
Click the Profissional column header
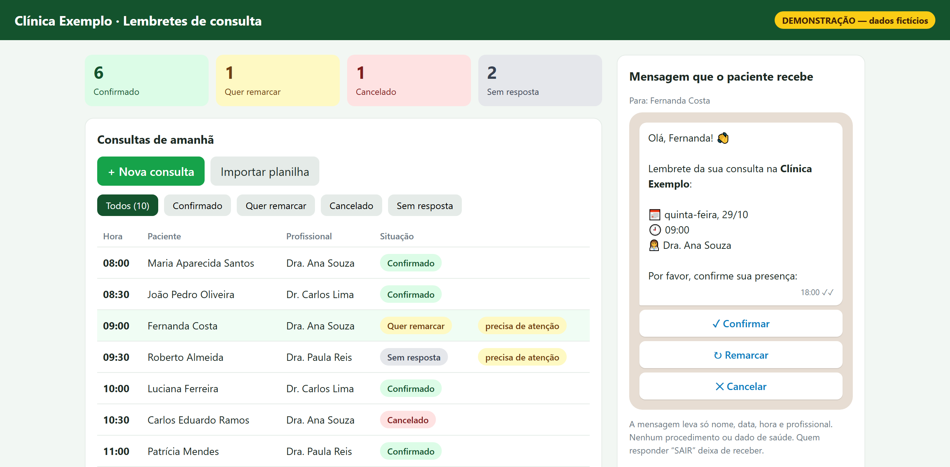click(x=309, y=236)
